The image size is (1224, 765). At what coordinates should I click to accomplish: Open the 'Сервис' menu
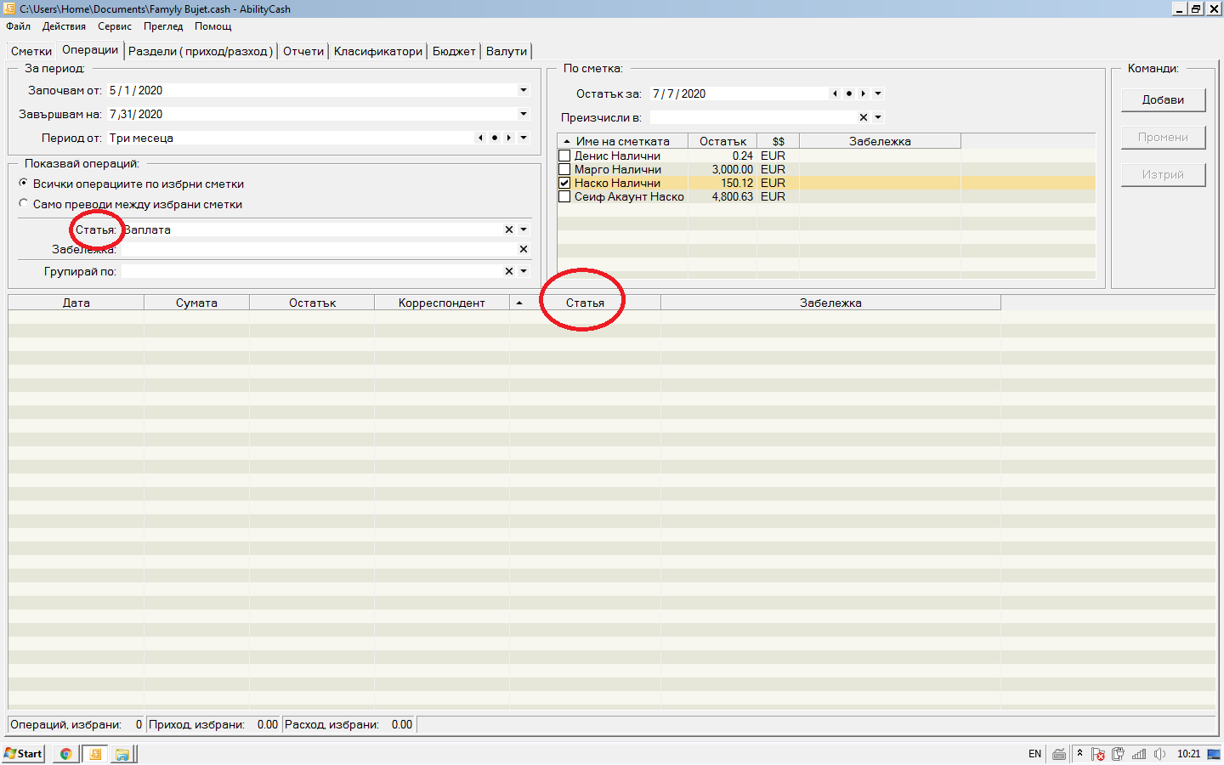coord(115,26)
